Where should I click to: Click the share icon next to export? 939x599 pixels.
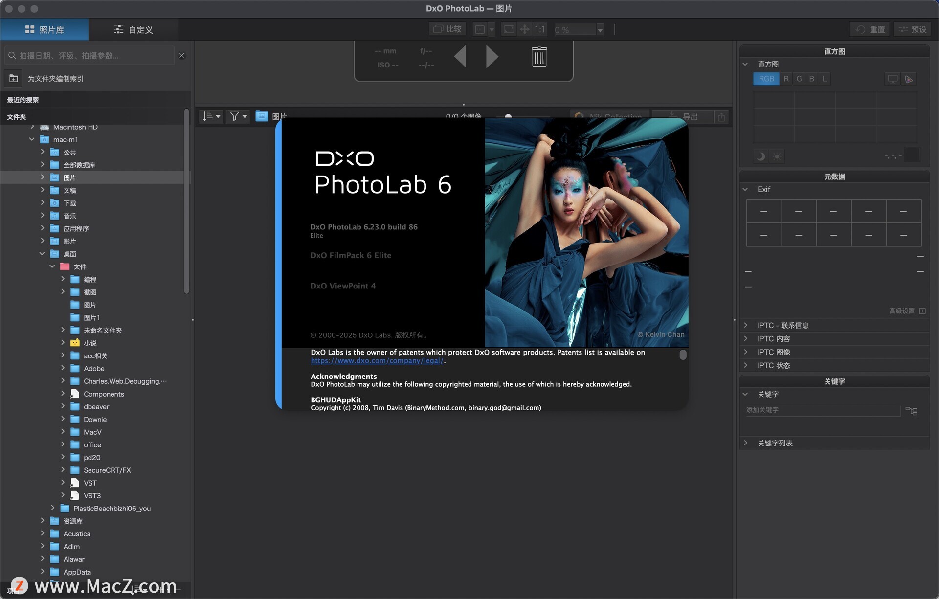pos(721,116)
